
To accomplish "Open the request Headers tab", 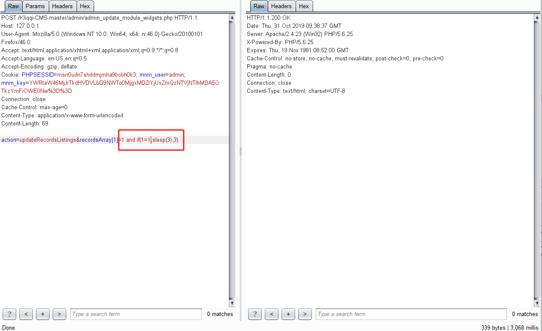I will click(62, 6).
